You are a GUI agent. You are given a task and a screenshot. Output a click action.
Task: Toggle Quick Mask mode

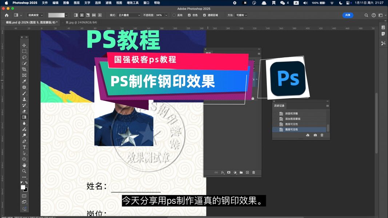(x=24, y=196)
